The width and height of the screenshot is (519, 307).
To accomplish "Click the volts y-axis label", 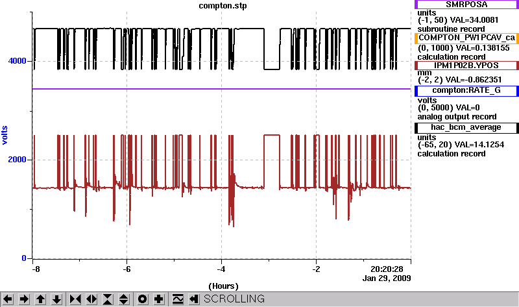I will tap(5, 135).
